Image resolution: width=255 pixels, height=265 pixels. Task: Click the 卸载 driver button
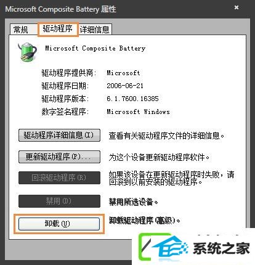click(x=59, y=224)
